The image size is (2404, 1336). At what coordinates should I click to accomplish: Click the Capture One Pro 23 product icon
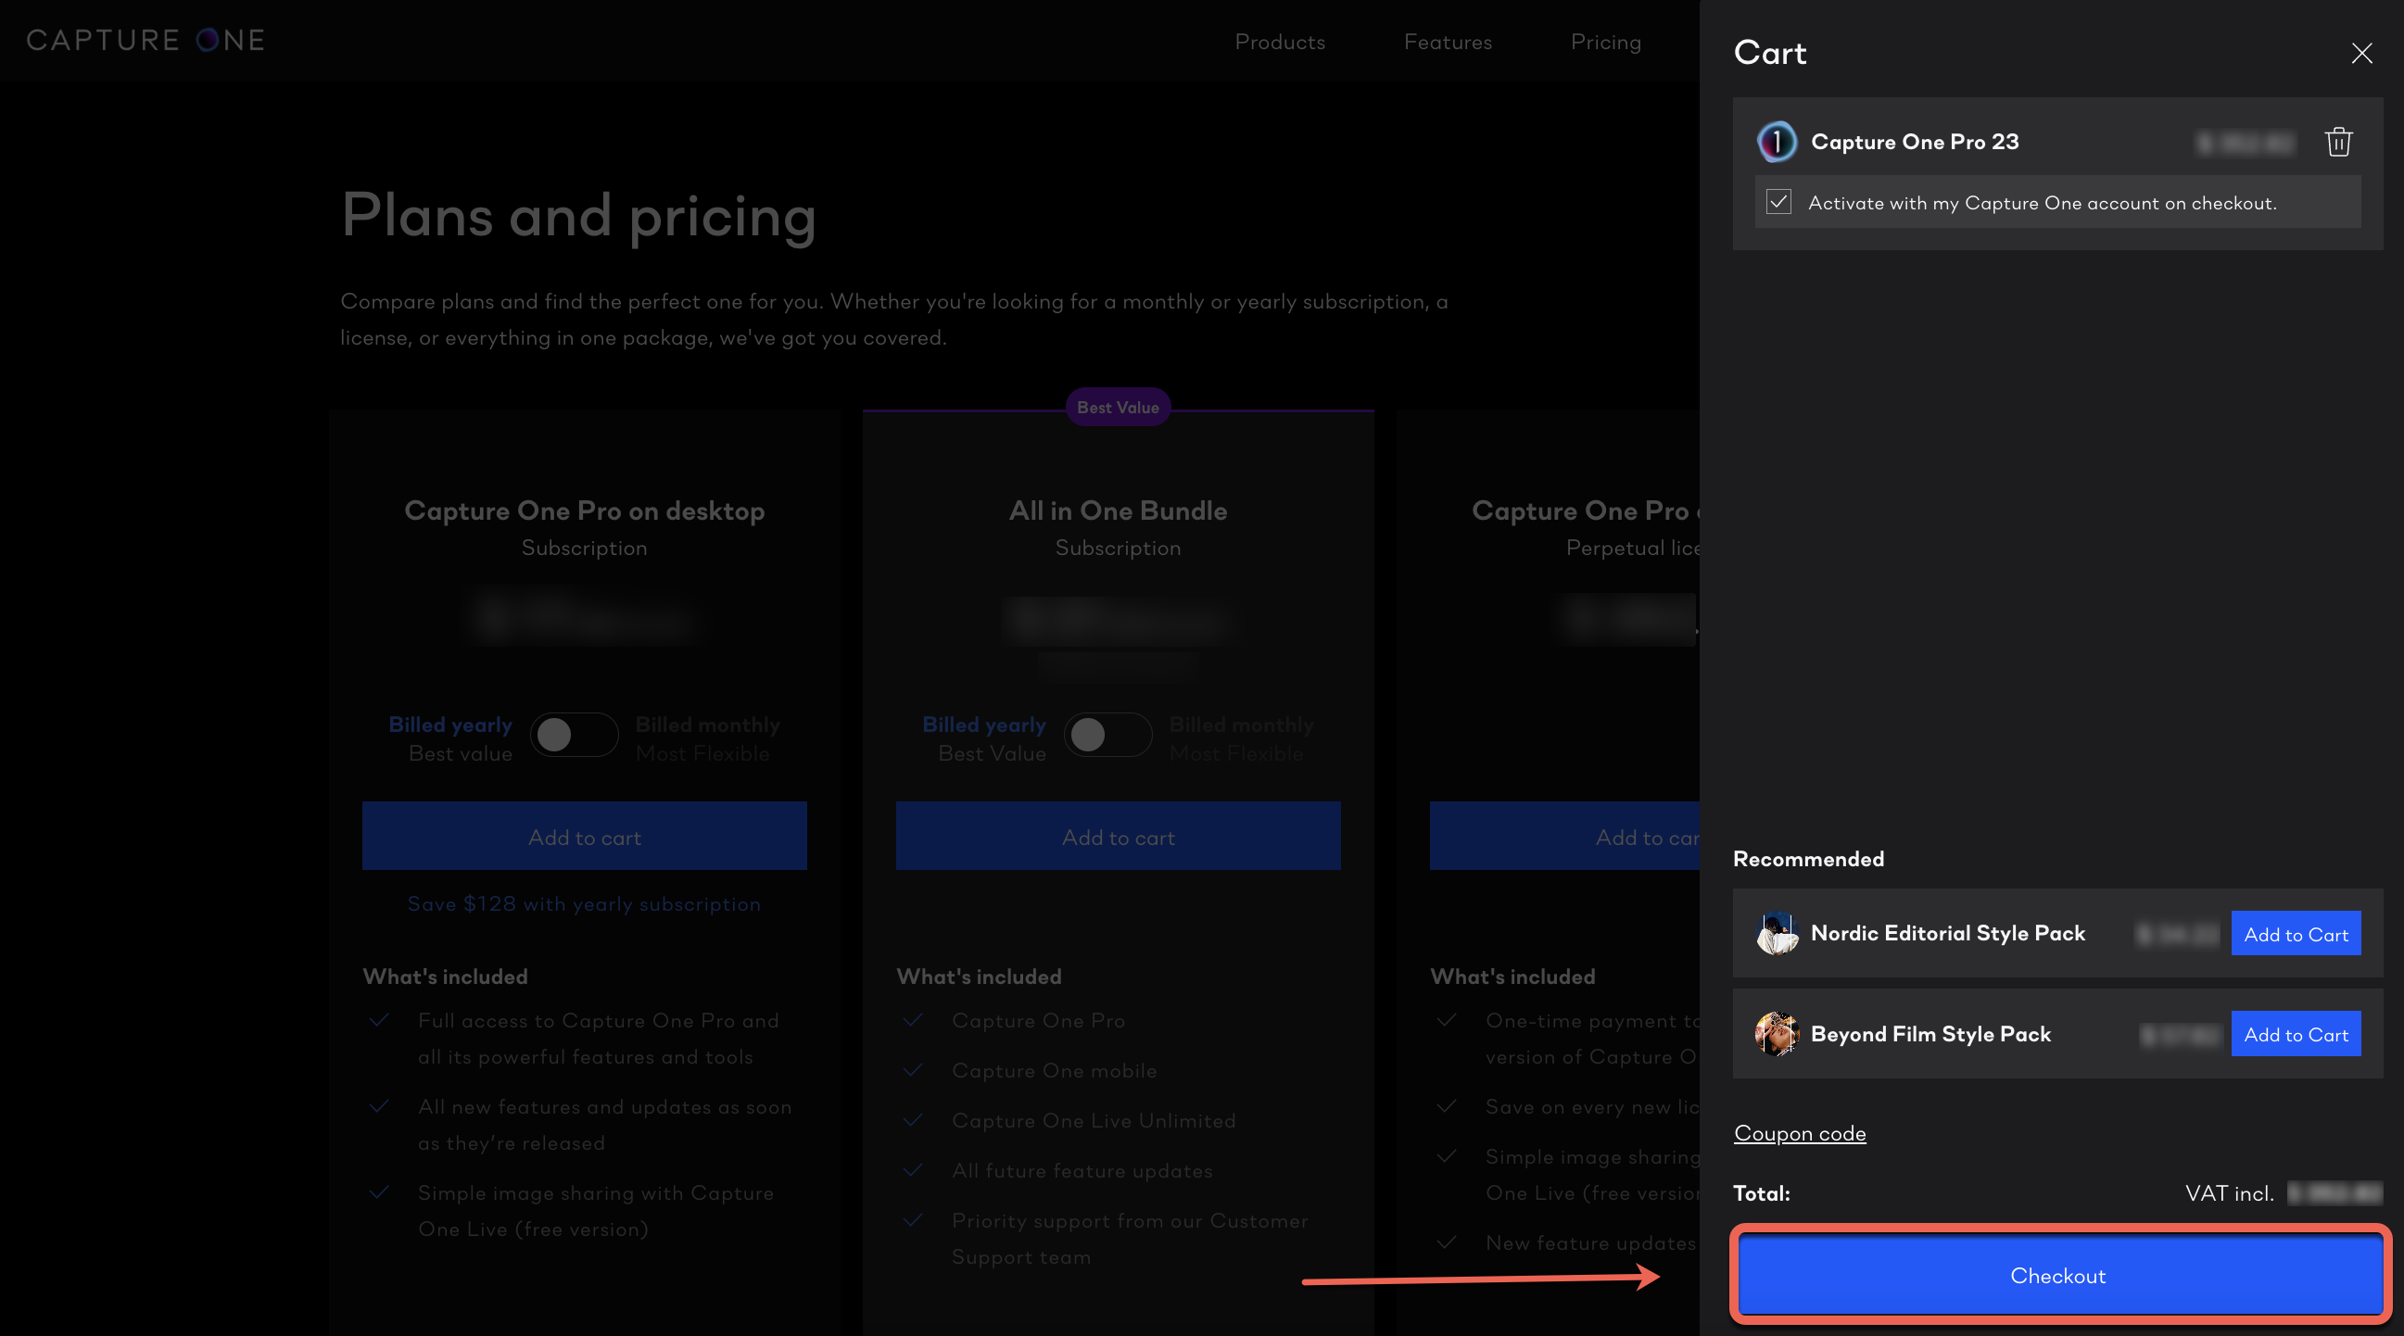pyautogui.click(x=1776, y=142)
